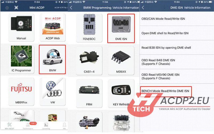Go back from BMW Programming screen

click(71, 8)
